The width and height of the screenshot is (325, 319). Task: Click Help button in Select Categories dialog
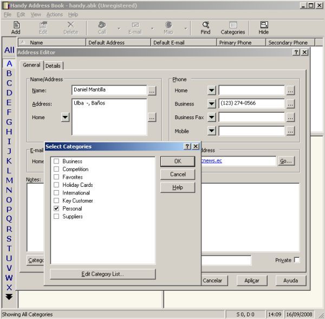click(178, 187)
